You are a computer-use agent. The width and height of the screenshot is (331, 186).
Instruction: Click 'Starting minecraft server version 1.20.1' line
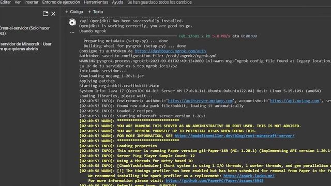[143, 116]
